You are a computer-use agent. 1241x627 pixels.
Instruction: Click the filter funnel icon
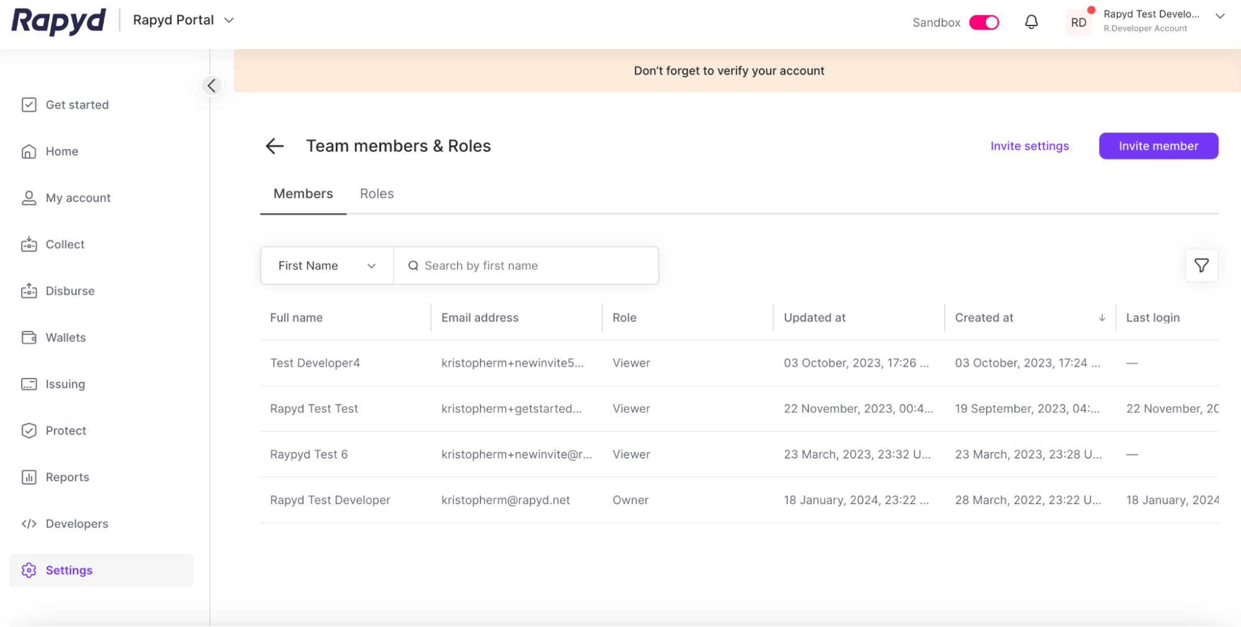pos(1201,266)
